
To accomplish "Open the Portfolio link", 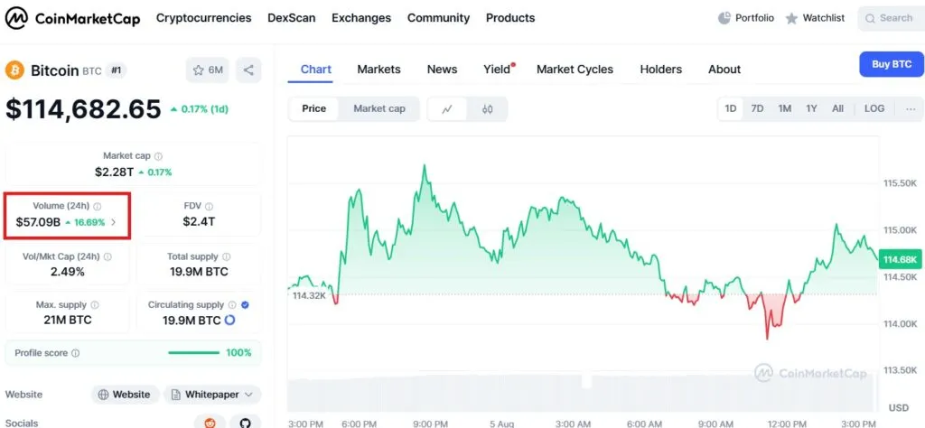I will point(746,18).
